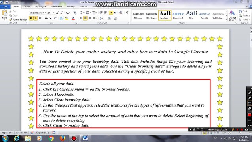Apply red font color swatch
Viewport: 252px width, 142px height.
[73, 18]
